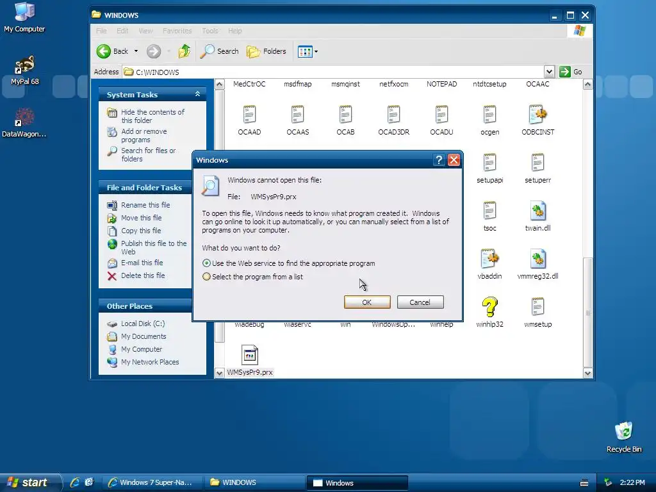Select the wmsetup file icon

click(538, 307)
